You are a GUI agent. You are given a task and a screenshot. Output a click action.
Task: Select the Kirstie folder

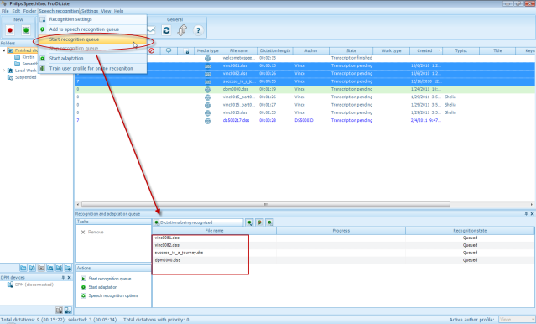pos(29,57)
